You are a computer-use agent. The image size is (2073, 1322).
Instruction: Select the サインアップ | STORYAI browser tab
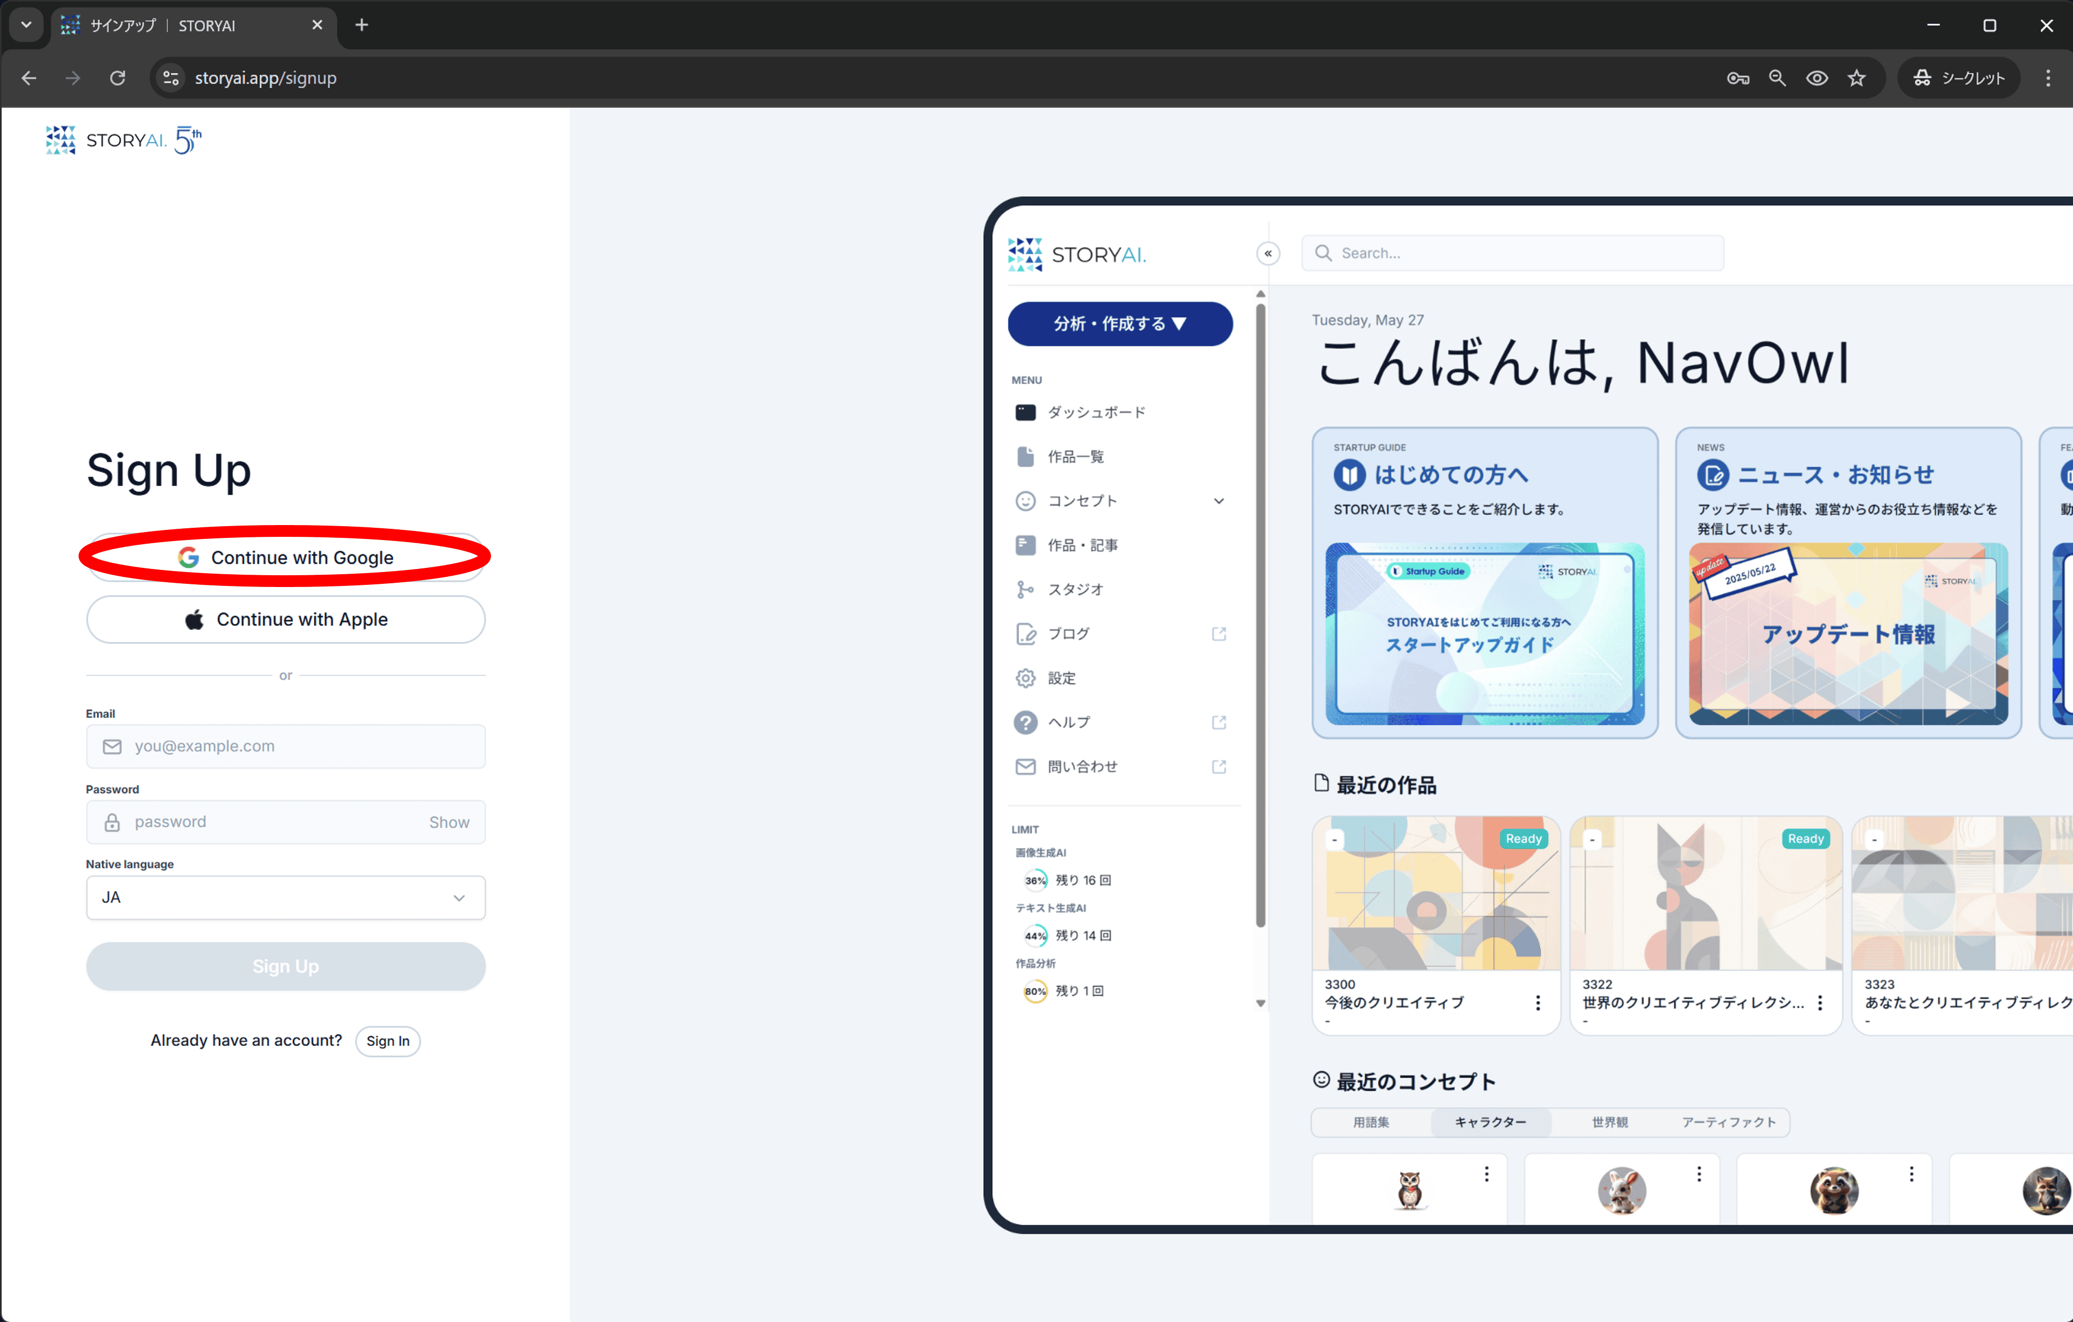point(193,25)
